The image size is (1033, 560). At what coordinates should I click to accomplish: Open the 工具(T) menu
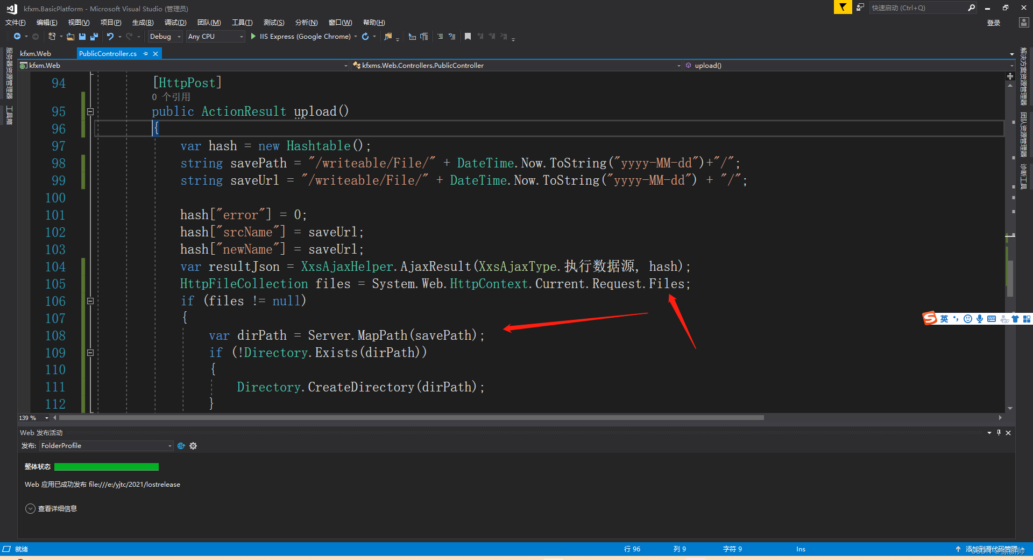pyautogui.click(x=242, y=23)
